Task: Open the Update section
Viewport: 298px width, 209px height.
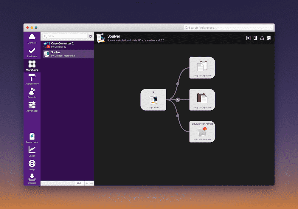Action: [x=32, y=179]
